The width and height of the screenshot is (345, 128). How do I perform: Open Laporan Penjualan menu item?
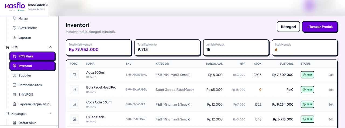tap(32, 104)
